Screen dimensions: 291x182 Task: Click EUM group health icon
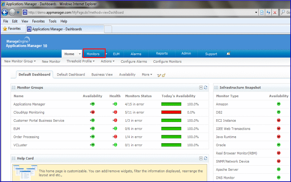115,129
